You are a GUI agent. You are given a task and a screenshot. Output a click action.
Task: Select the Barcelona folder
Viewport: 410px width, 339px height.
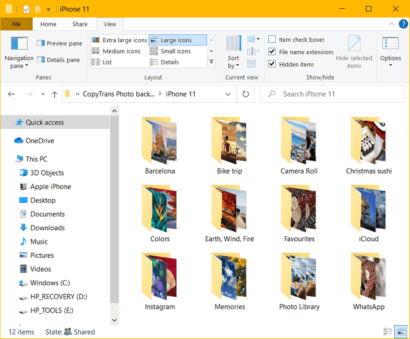click(x=160, y=146)
